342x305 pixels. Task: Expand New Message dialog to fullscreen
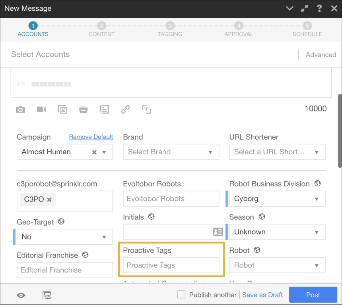pos(305,8)
